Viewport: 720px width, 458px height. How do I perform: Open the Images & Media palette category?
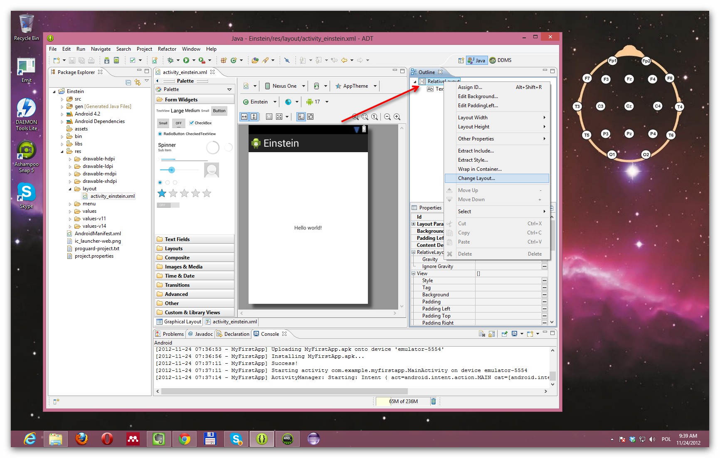point(195,267)
